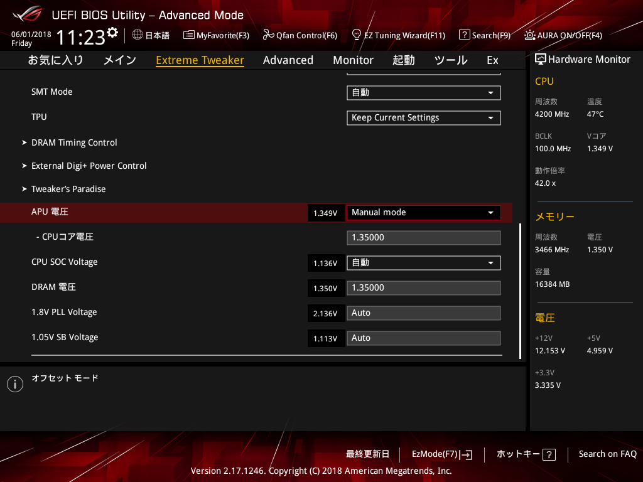This screenshot has width=643, height=482.
Task: Click the 最終更新日 button
Action: click(x=367, y=454)
